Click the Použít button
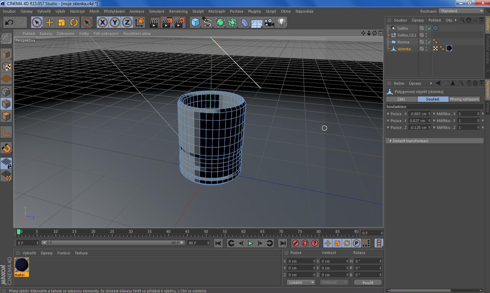 coord(368,282)
